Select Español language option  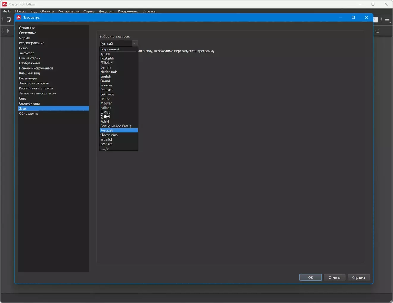click(x=106, y=139)
